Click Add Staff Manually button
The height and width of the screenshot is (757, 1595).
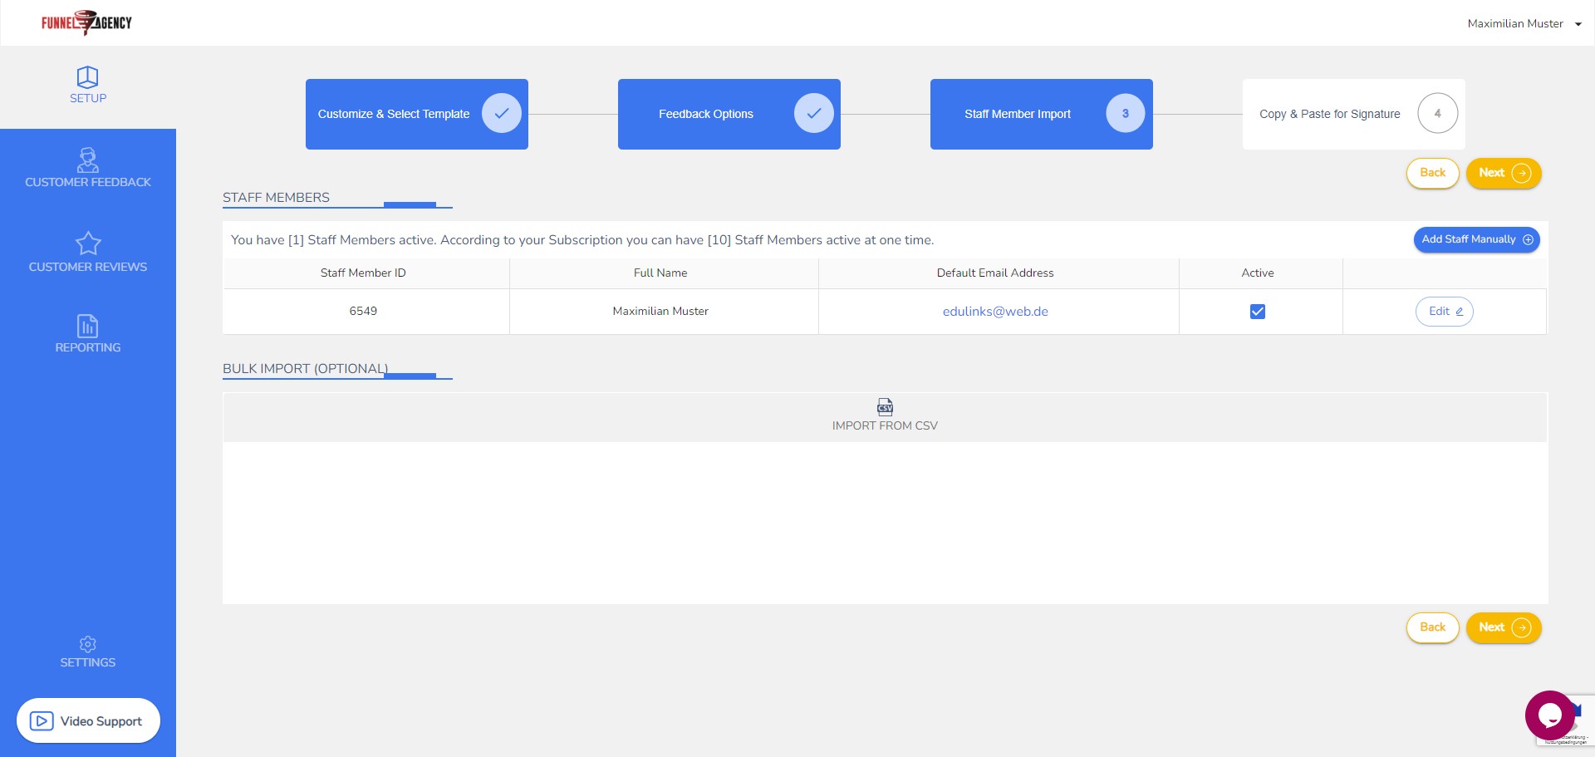click(x=1476, y=239)
